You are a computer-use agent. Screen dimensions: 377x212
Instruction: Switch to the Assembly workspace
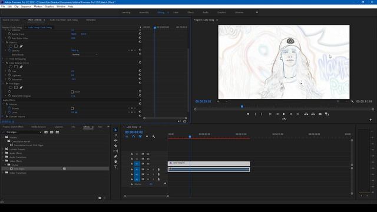pyautogui.click(x=144, y=12)
